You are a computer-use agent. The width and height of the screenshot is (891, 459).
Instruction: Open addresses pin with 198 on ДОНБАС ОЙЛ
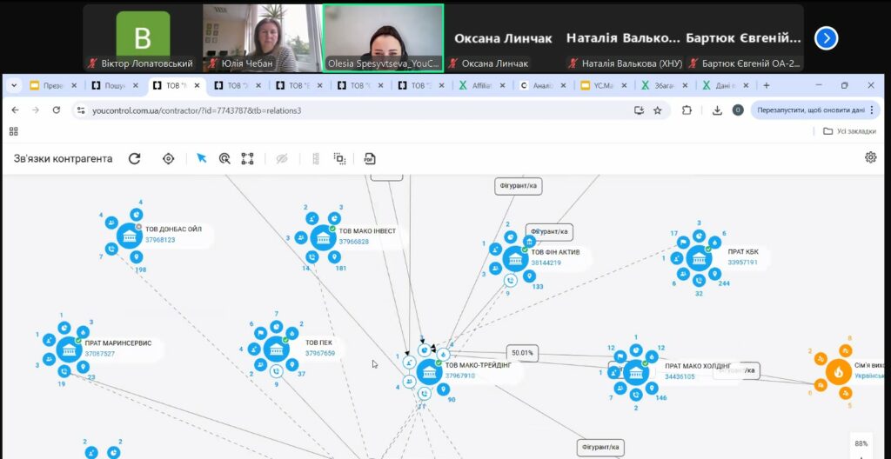[137, 257]
